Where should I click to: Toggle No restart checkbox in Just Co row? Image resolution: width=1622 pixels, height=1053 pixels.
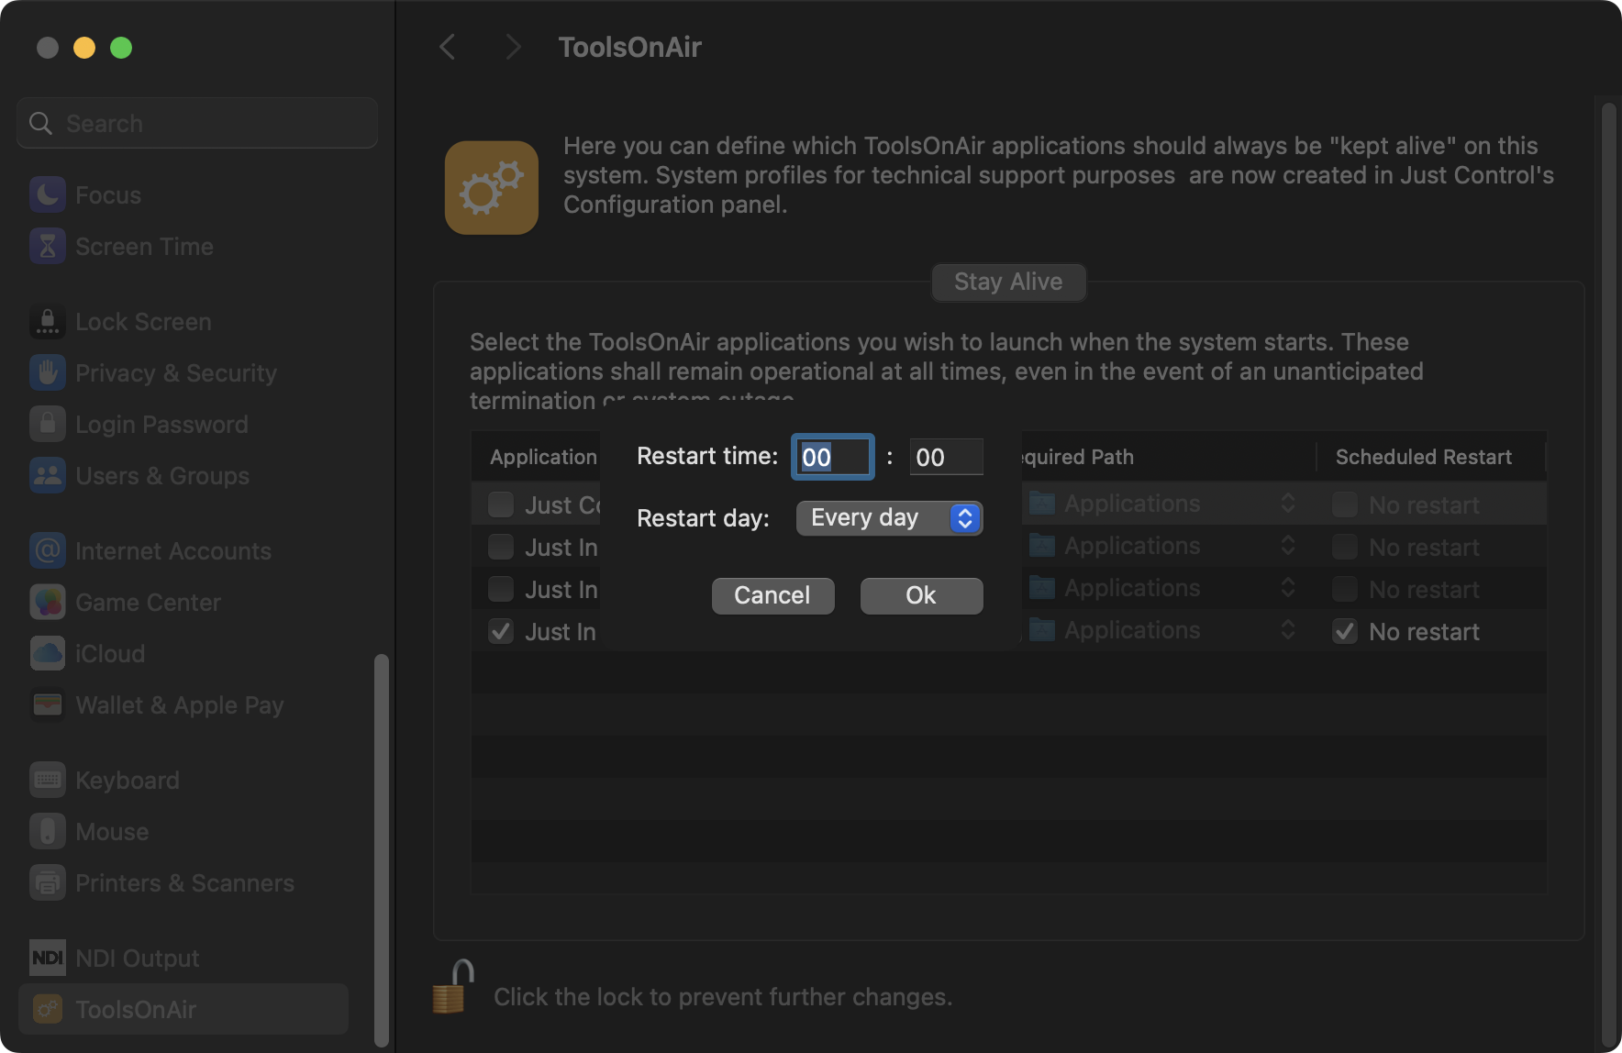coord(1345,504)
